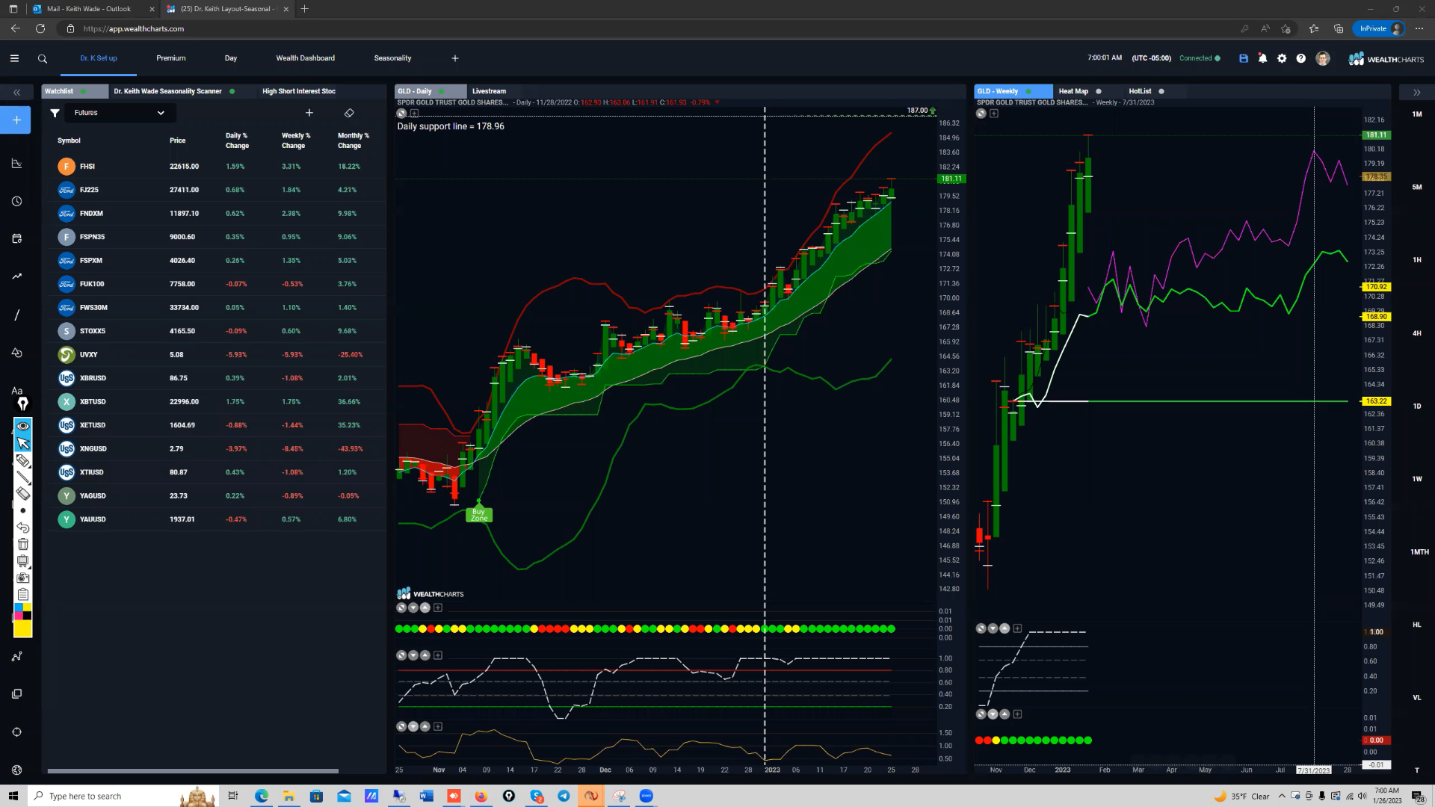Toggle the GLD Weekly tab link dot
Viewport: 1435px width, 807px height.
pos(1028,91)
